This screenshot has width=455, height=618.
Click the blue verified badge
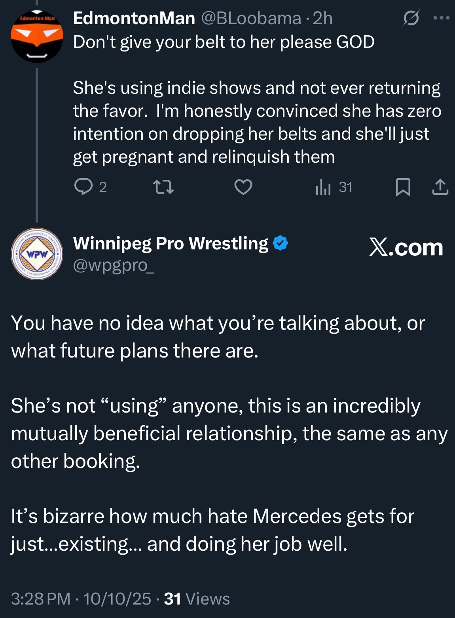pos(280,243)
